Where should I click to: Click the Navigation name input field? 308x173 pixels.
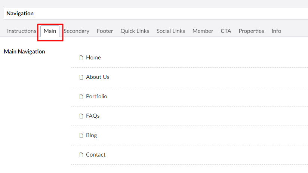tap(156, 14)
